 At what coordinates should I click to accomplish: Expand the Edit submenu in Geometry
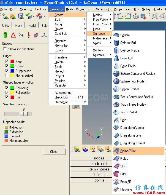coord(68,20)
